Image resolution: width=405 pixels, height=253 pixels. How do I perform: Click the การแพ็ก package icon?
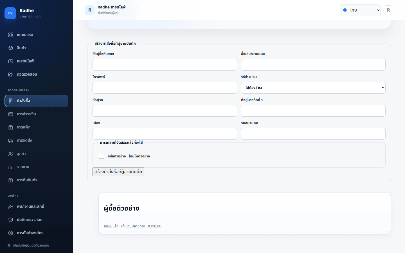(x=11, y=127)
